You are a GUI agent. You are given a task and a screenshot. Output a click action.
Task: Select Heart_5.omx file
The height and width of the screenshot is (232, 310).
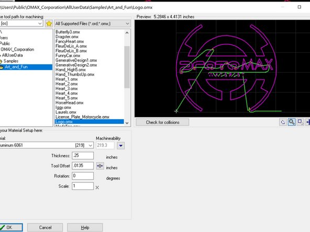click(x=67, y=98)
